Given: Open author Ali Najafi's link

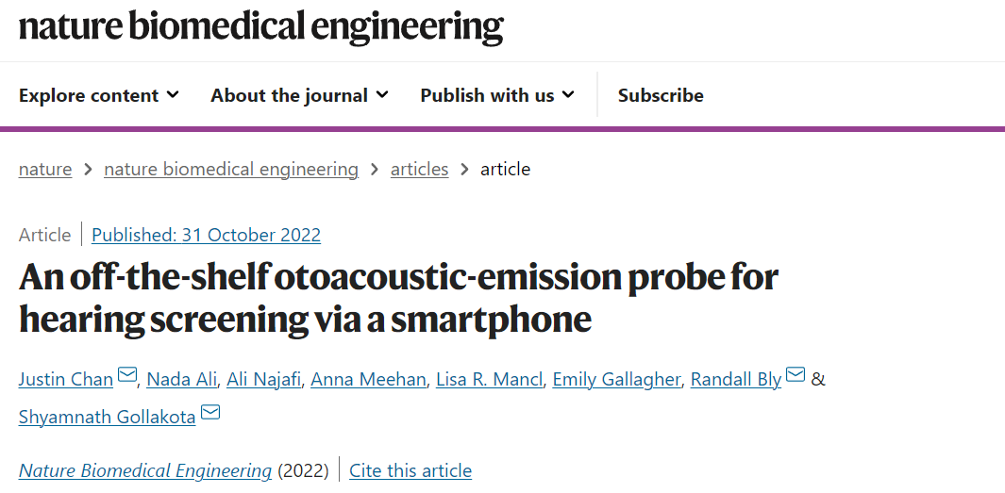Looking at the screenshot, I should (263, 380).
